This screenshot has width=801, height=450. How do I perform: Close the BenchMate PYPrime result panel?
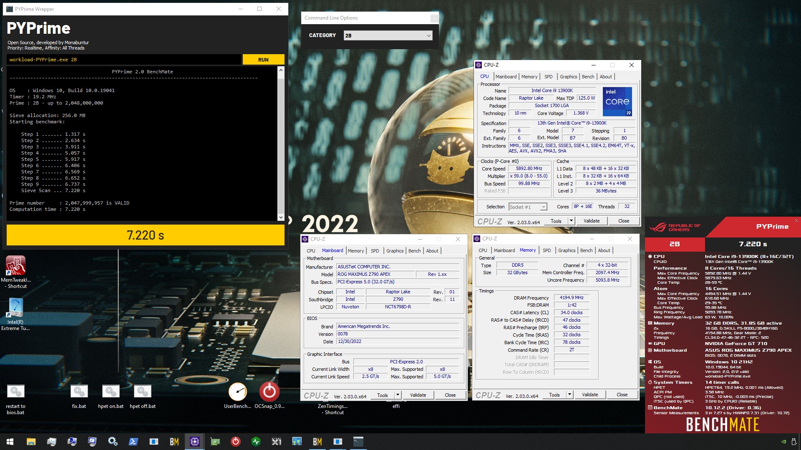796,221
